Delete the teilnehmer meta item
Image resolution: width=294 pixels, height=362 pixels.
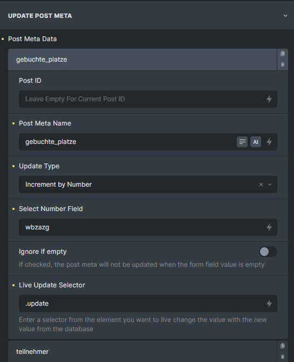[x=283, y=357]
